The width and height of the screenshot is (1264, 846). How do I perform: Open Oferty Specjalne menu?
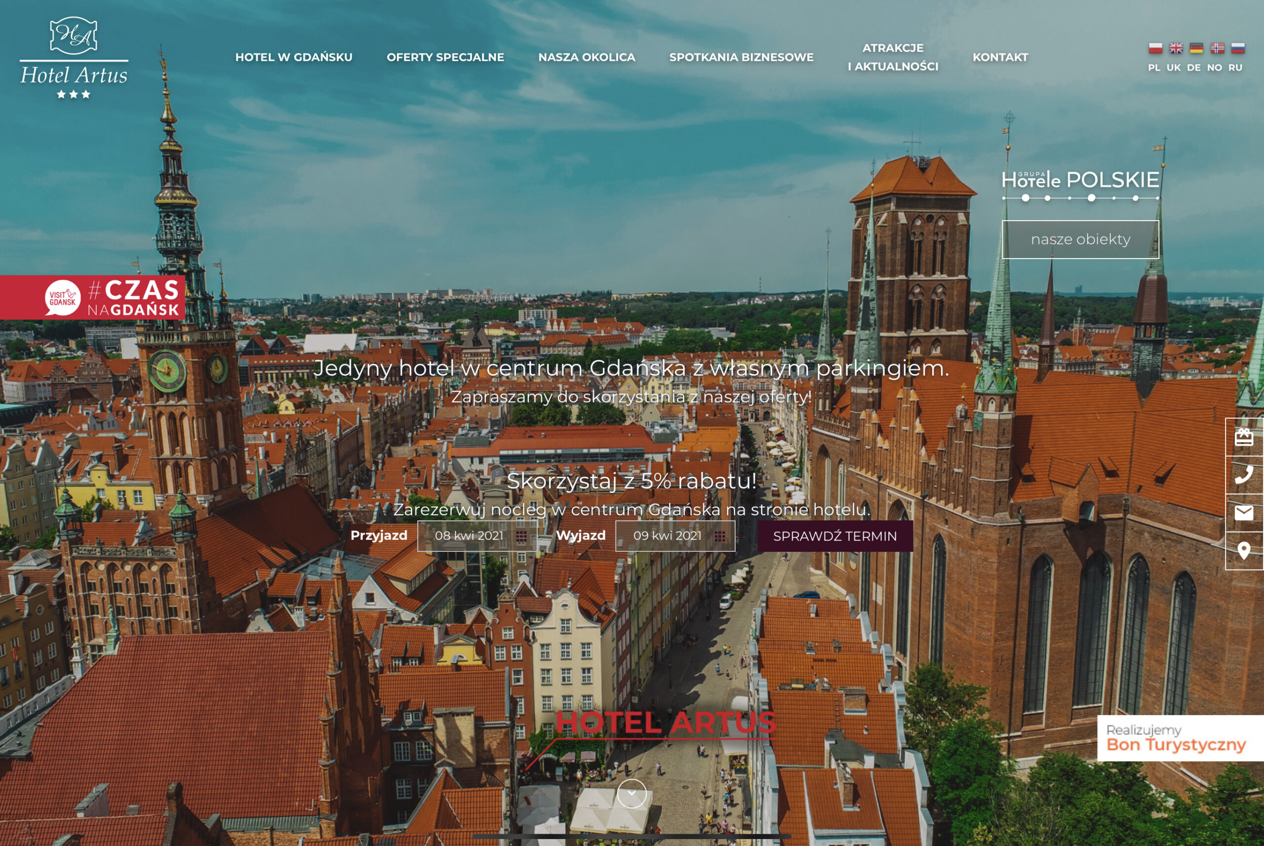coord(445,57)
